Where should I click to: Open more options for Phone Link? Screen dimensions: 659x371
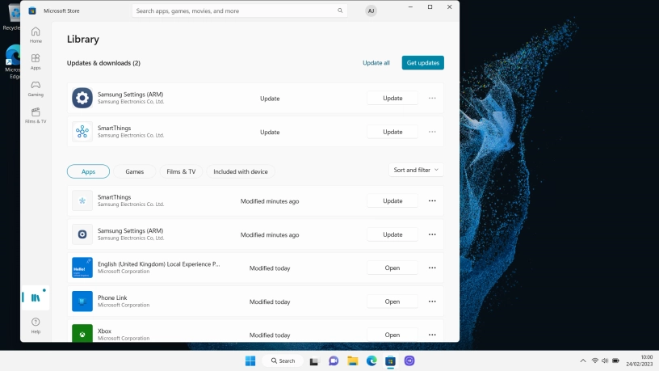pos(432,301)
